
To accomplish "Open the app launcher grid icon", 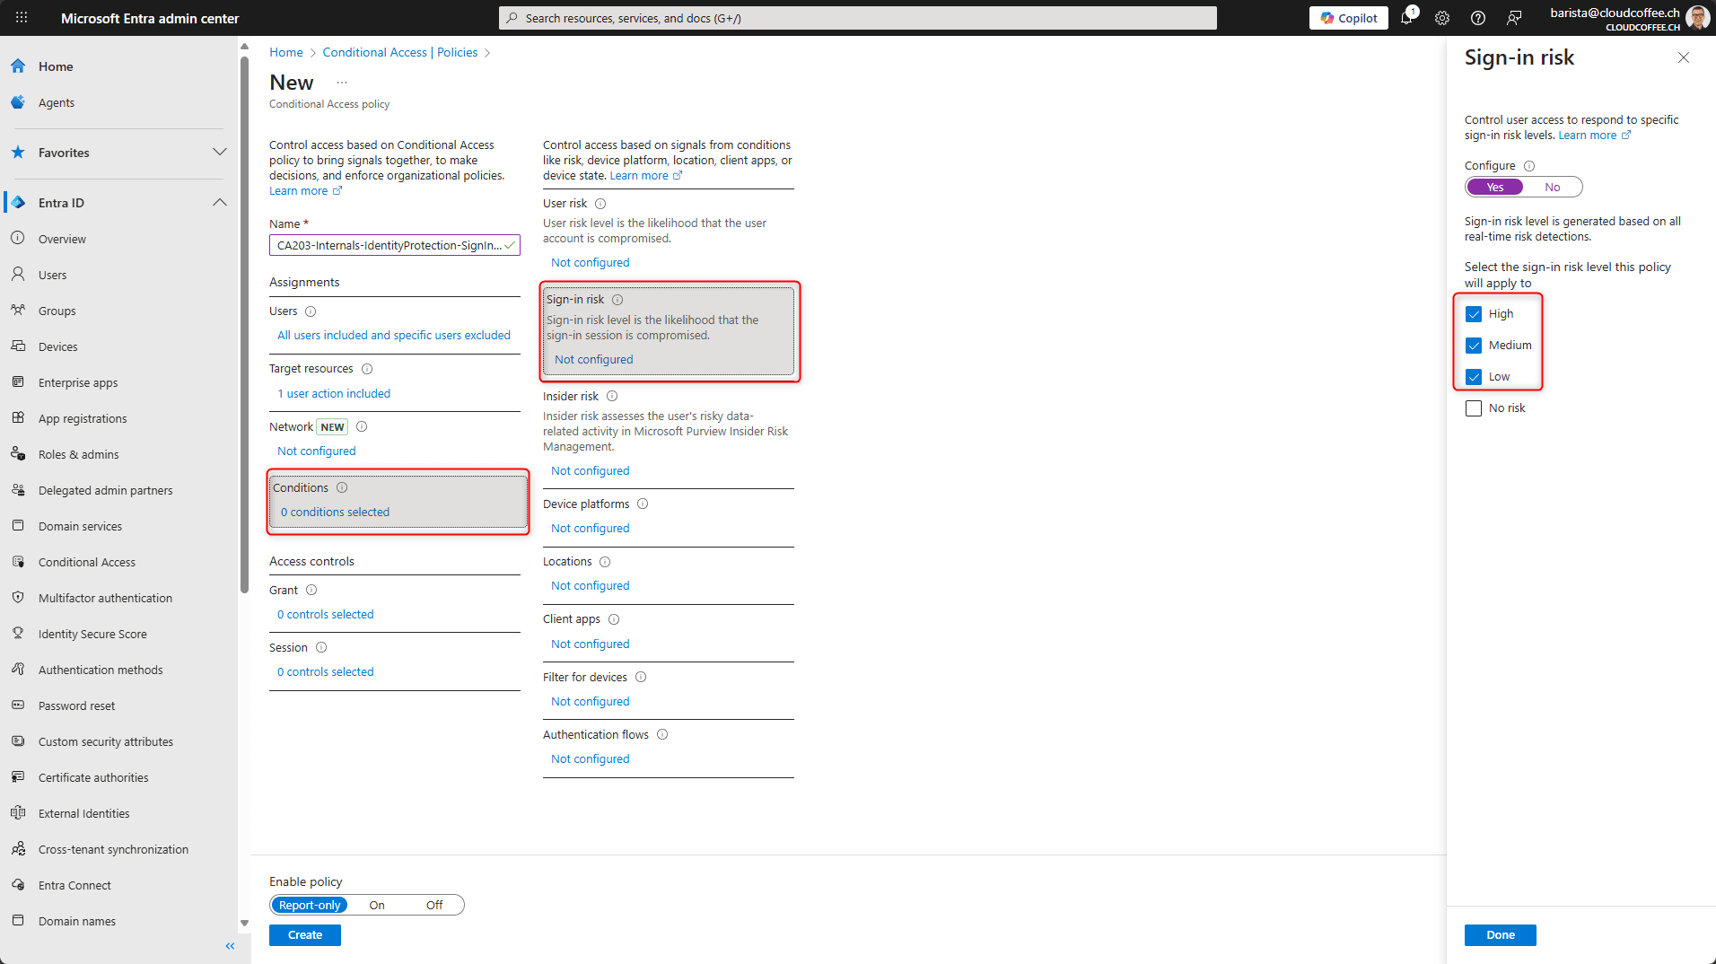I will point(22,18).
